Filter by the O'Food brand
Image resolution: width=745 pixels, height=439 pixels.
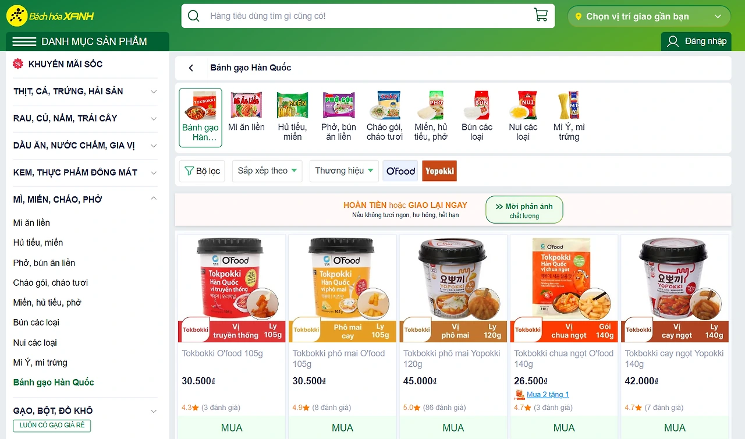click(x=400, y=171)
